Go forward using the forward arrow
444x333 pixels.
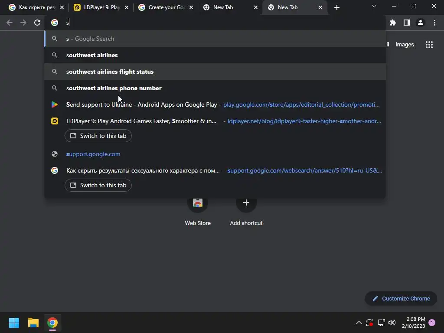pyautogui.click(x=23, y=23)
